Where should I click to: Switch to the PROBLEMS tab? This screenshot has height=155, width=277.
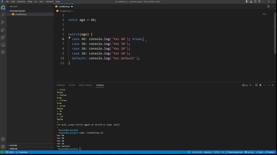[61, 85]
